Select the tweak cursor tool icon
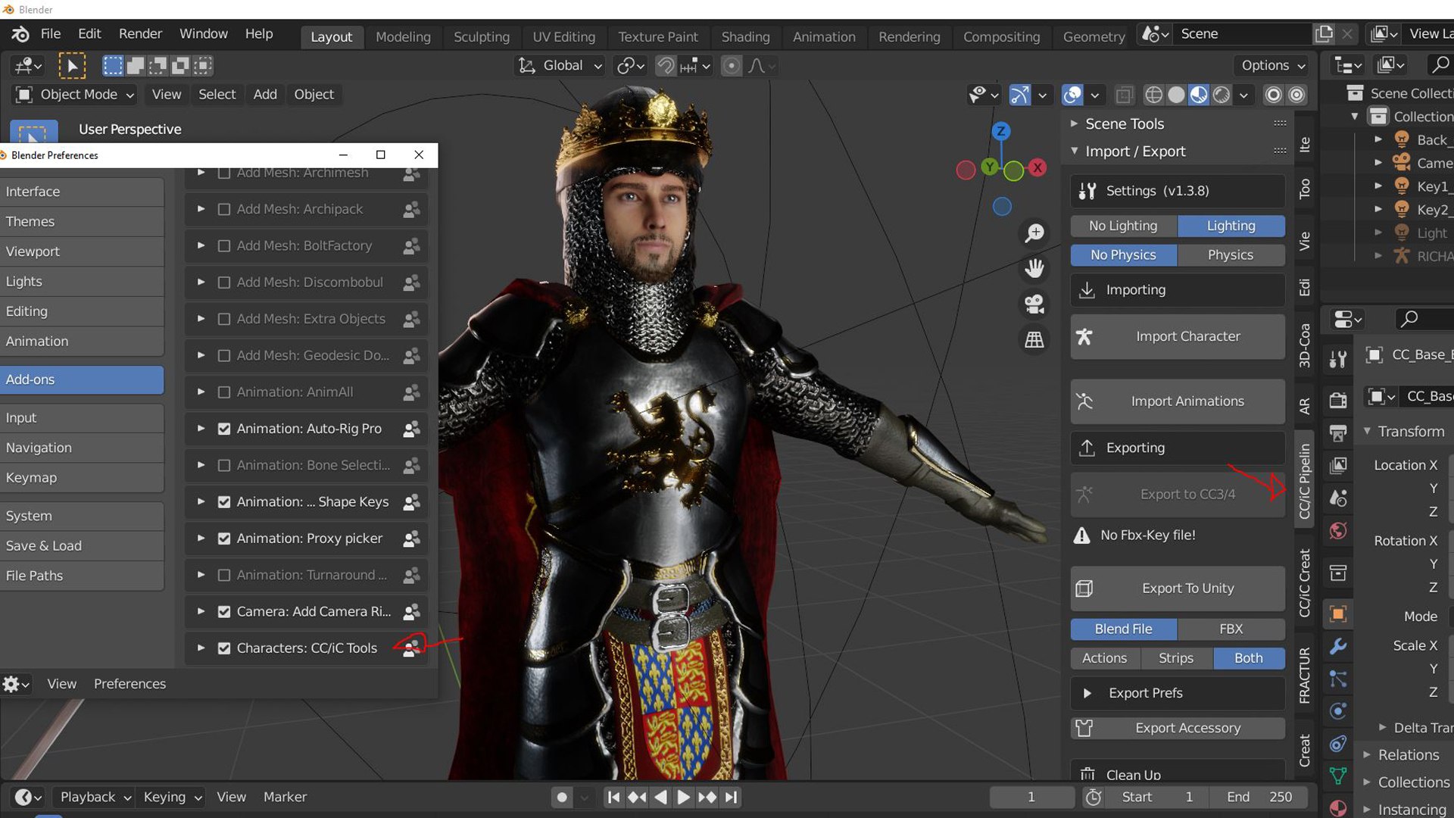The height and width of the screenshot is (818, 1454). point(72,66)
